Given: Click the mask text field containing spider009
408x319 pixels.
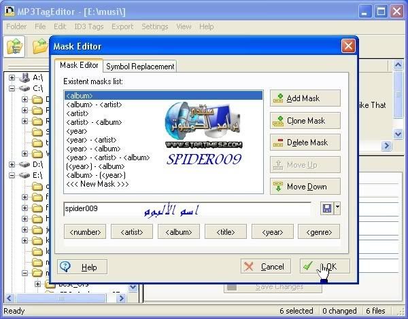Looking at the screenshot, I should point(188,209).
